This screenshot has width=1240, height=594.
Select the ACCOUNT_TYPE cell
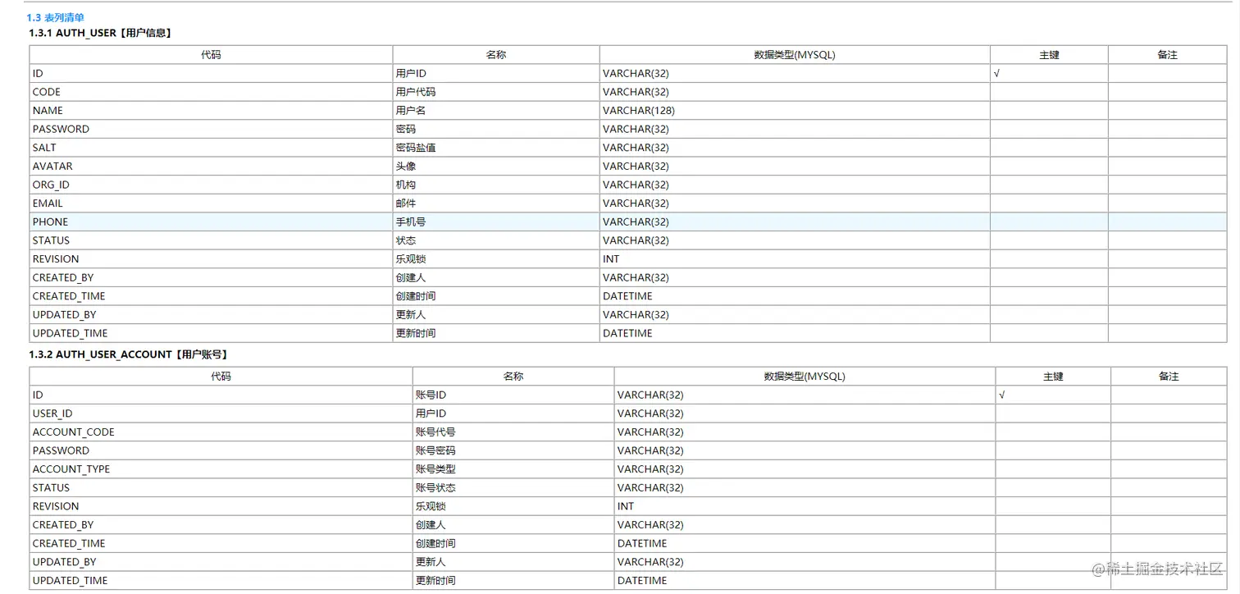(221, 469)
